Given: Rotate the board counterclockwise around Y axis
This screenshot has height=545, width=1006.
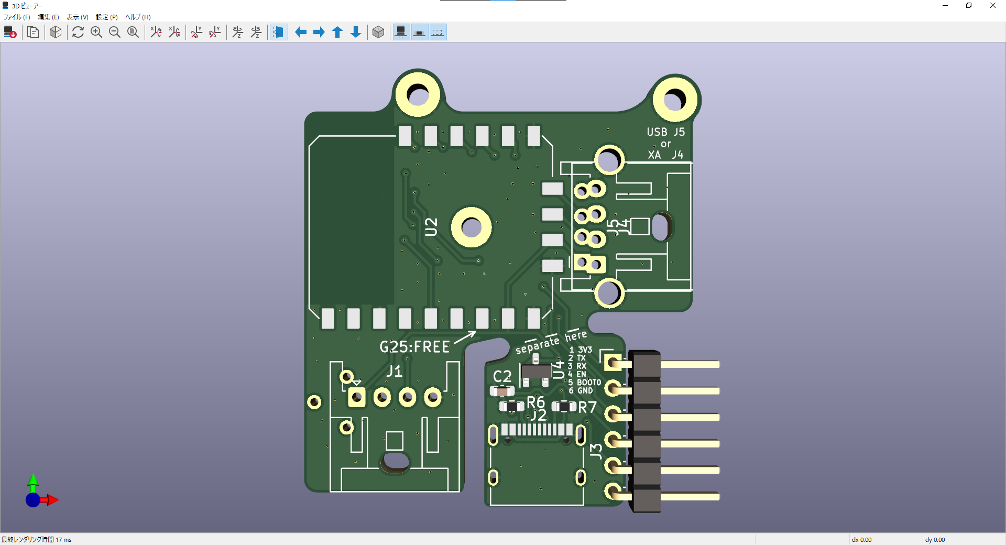Looking at the screenshot, I should click(215, 32).
